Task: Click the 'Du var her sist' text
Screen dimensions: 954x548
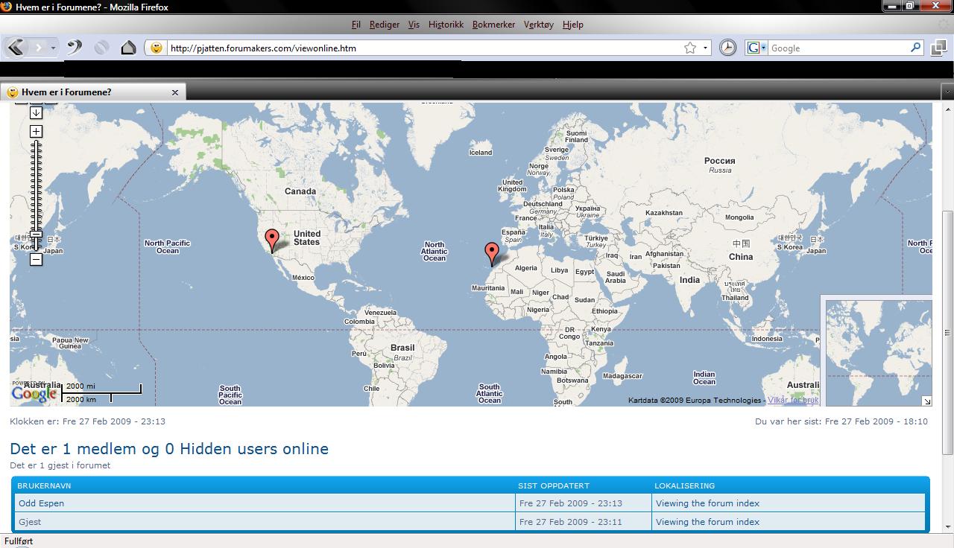Action: click(x=841, y=421)
